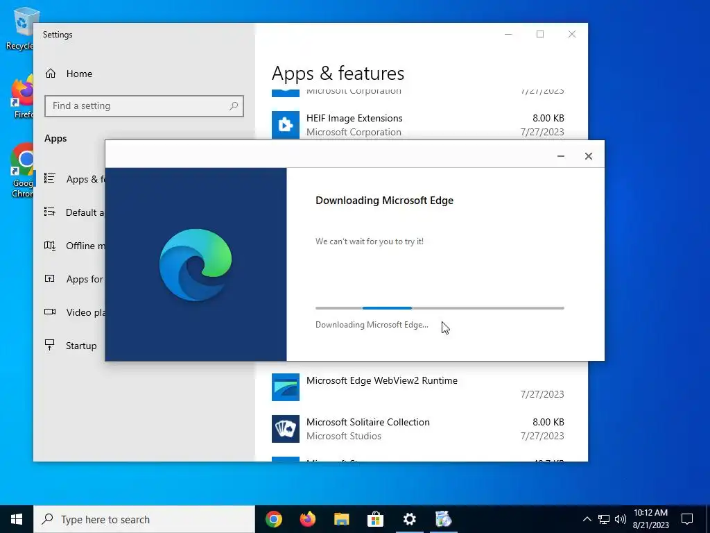This screenshot has height=533, width=710.
Task: Click the Edge download progress bar
Action: [440, 308]
